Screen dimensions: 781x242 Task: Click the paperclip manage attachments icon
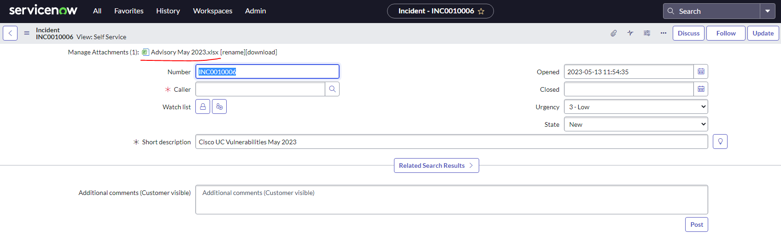tap(614, 33)
